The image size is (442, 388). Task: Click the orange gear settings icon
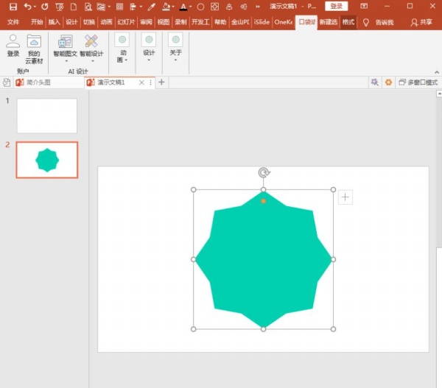click(x=389, y=82)
